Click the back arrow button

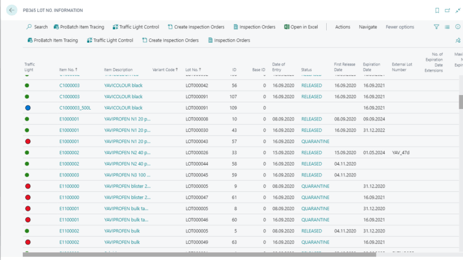point(12,10)
